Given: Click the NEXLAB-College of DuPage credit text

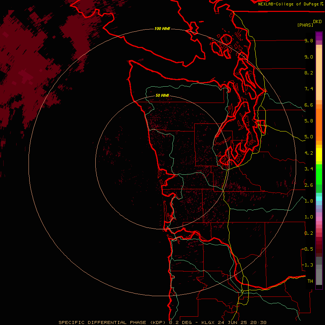Looking at the screenshot, I should (288, 4).
